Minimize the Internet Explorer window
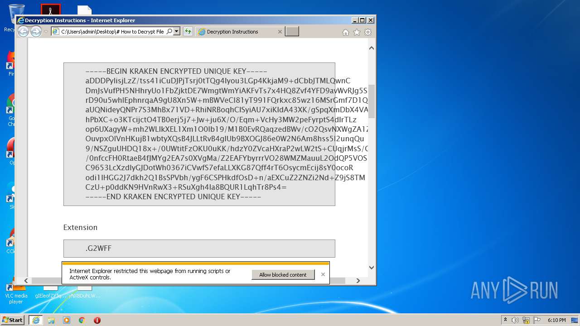580x326 pixels. 354,20
